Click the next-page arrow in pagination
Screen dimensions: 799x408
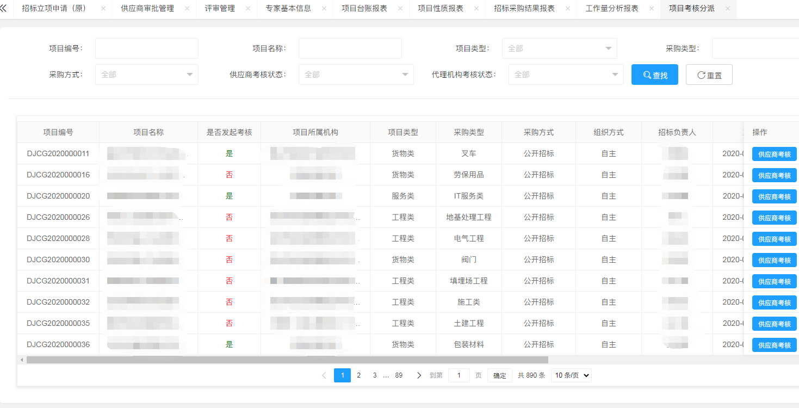point(419,375)
